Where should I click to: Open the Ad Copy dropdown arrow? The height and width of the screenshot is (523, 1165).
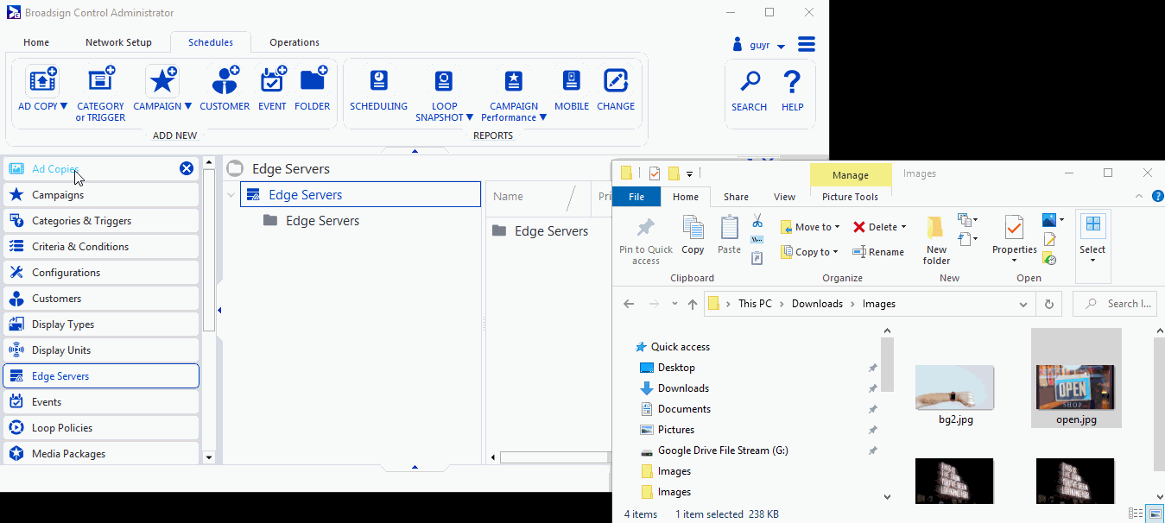[64, 107]
